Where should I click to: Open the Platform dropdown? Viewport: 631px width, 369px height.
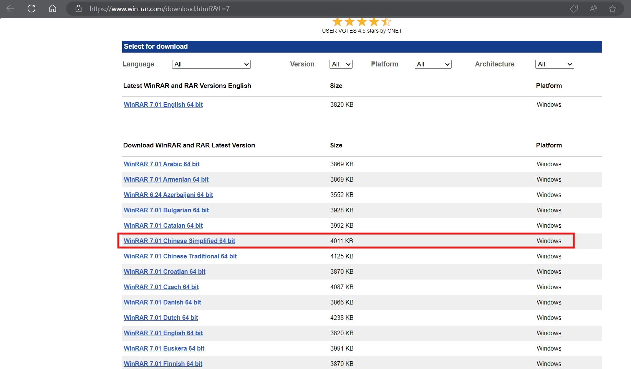pyautogui.click(x=433, y=64)
